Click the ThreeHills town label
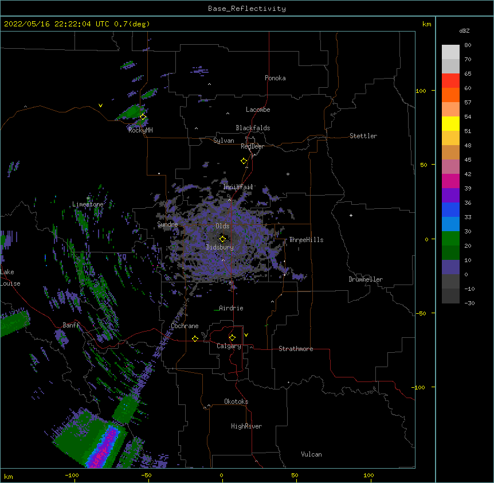The image size is (494, 483). 306,240
